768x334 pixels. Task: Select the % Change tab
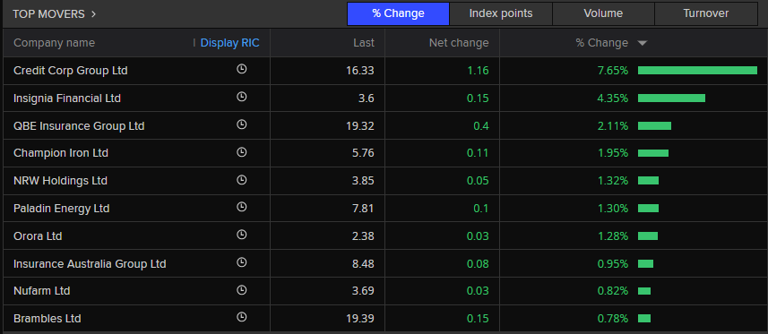coord(398,13)
